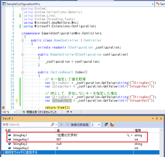Open the Watch 1 window options dropdown arrow
The width and height of the screenshot is (165, 157).
coord(153,119)
